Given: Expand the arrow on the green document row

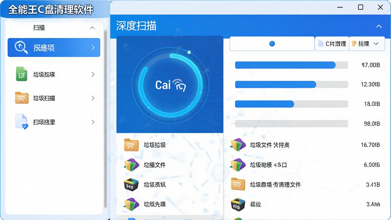Looking at the screenshot, I should (x=93, y=74).
